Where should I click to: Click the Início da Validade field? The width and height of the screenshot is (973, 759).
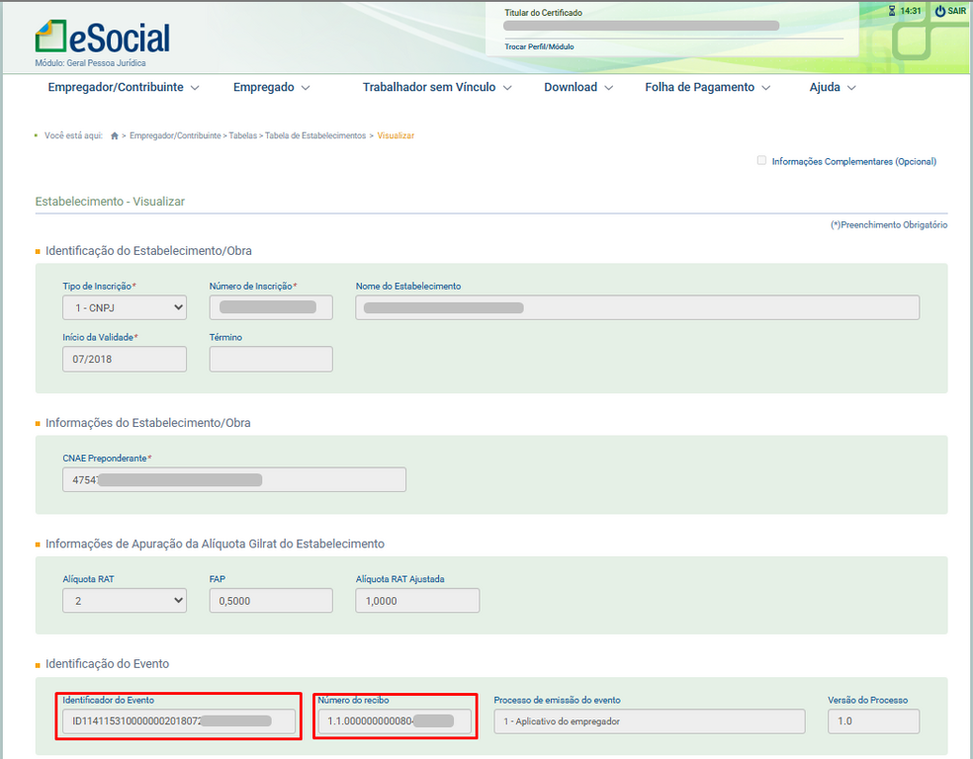pyautogui.click(x=125, y=359)
